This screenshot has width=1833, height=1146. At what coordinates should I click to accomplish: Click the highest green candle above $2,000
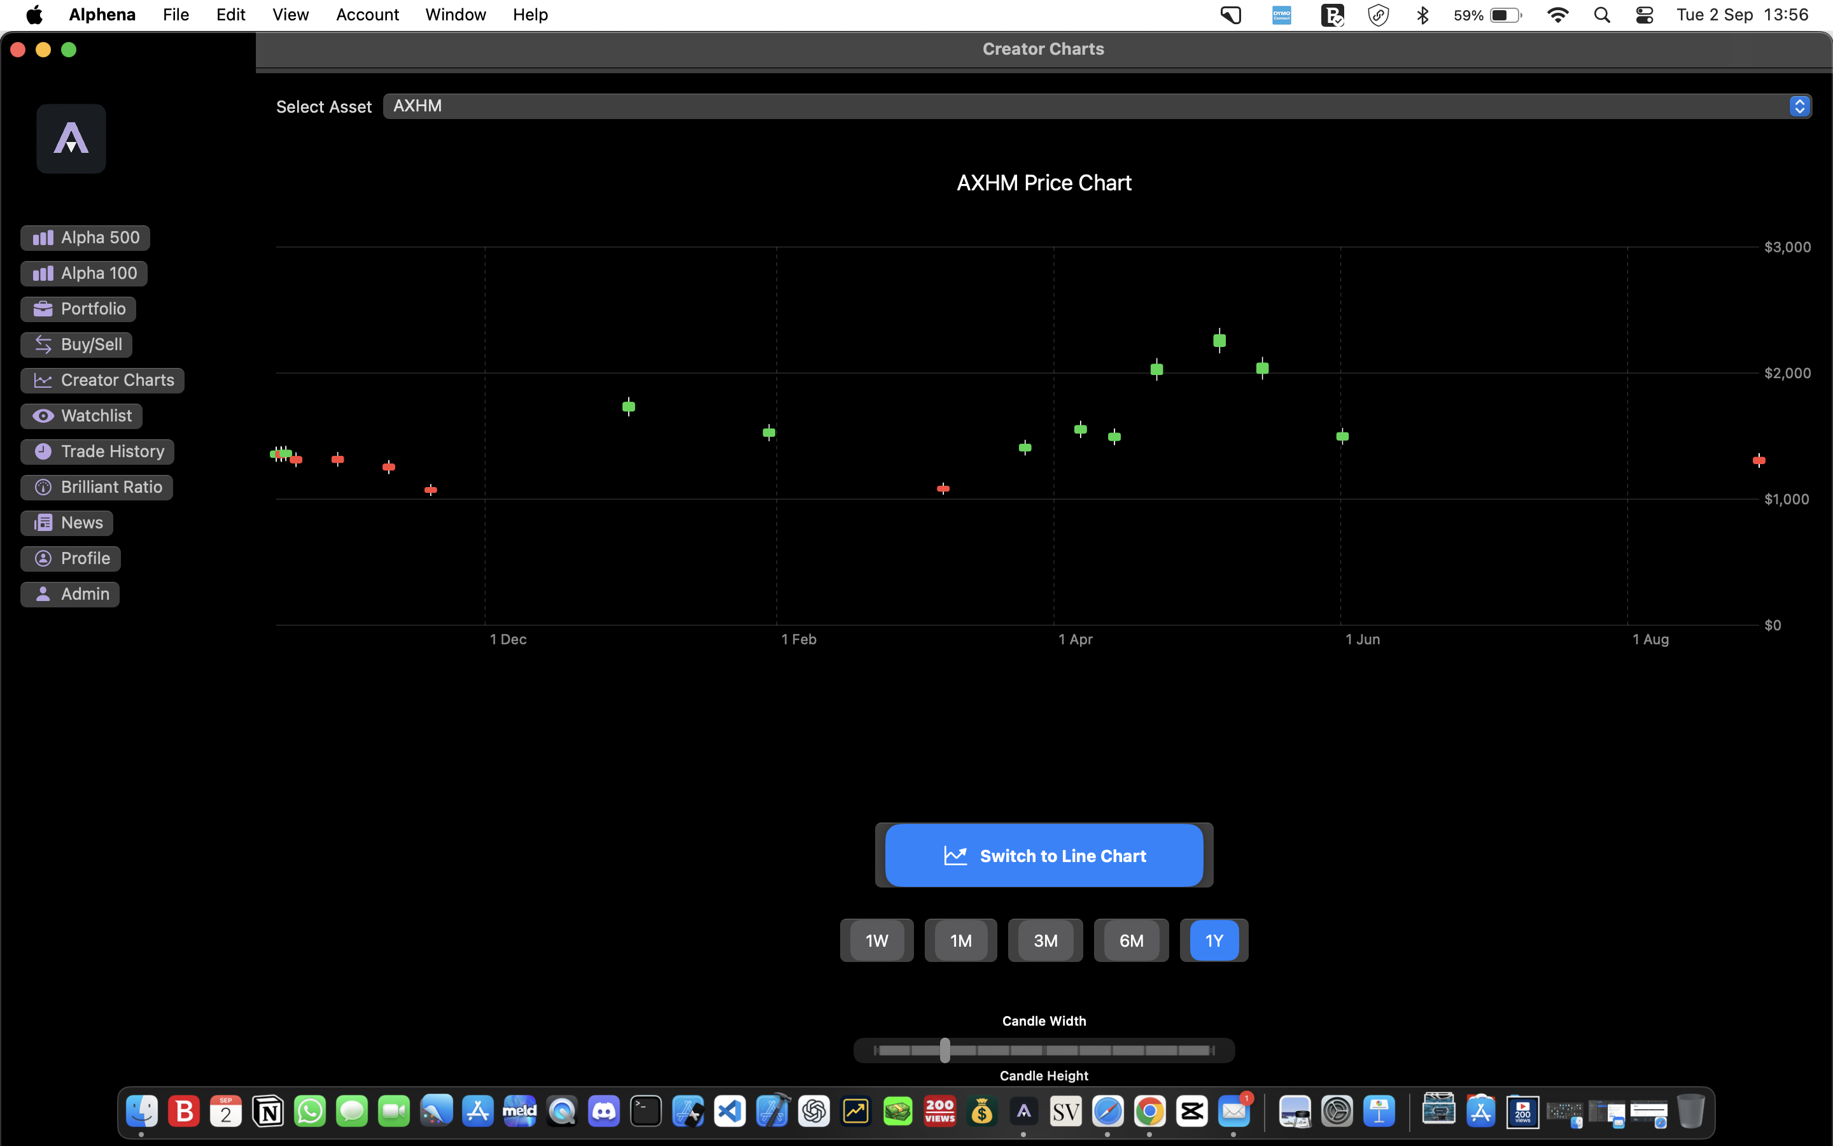pyautogui.click(x=1219, y=341)
